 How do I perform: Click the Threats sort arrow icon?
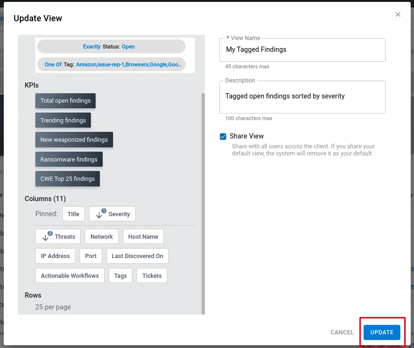point(45,237)
